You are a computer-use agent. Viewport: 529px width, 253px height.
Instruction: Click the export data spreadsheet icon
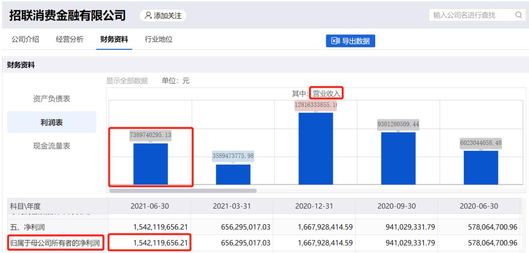335,41
